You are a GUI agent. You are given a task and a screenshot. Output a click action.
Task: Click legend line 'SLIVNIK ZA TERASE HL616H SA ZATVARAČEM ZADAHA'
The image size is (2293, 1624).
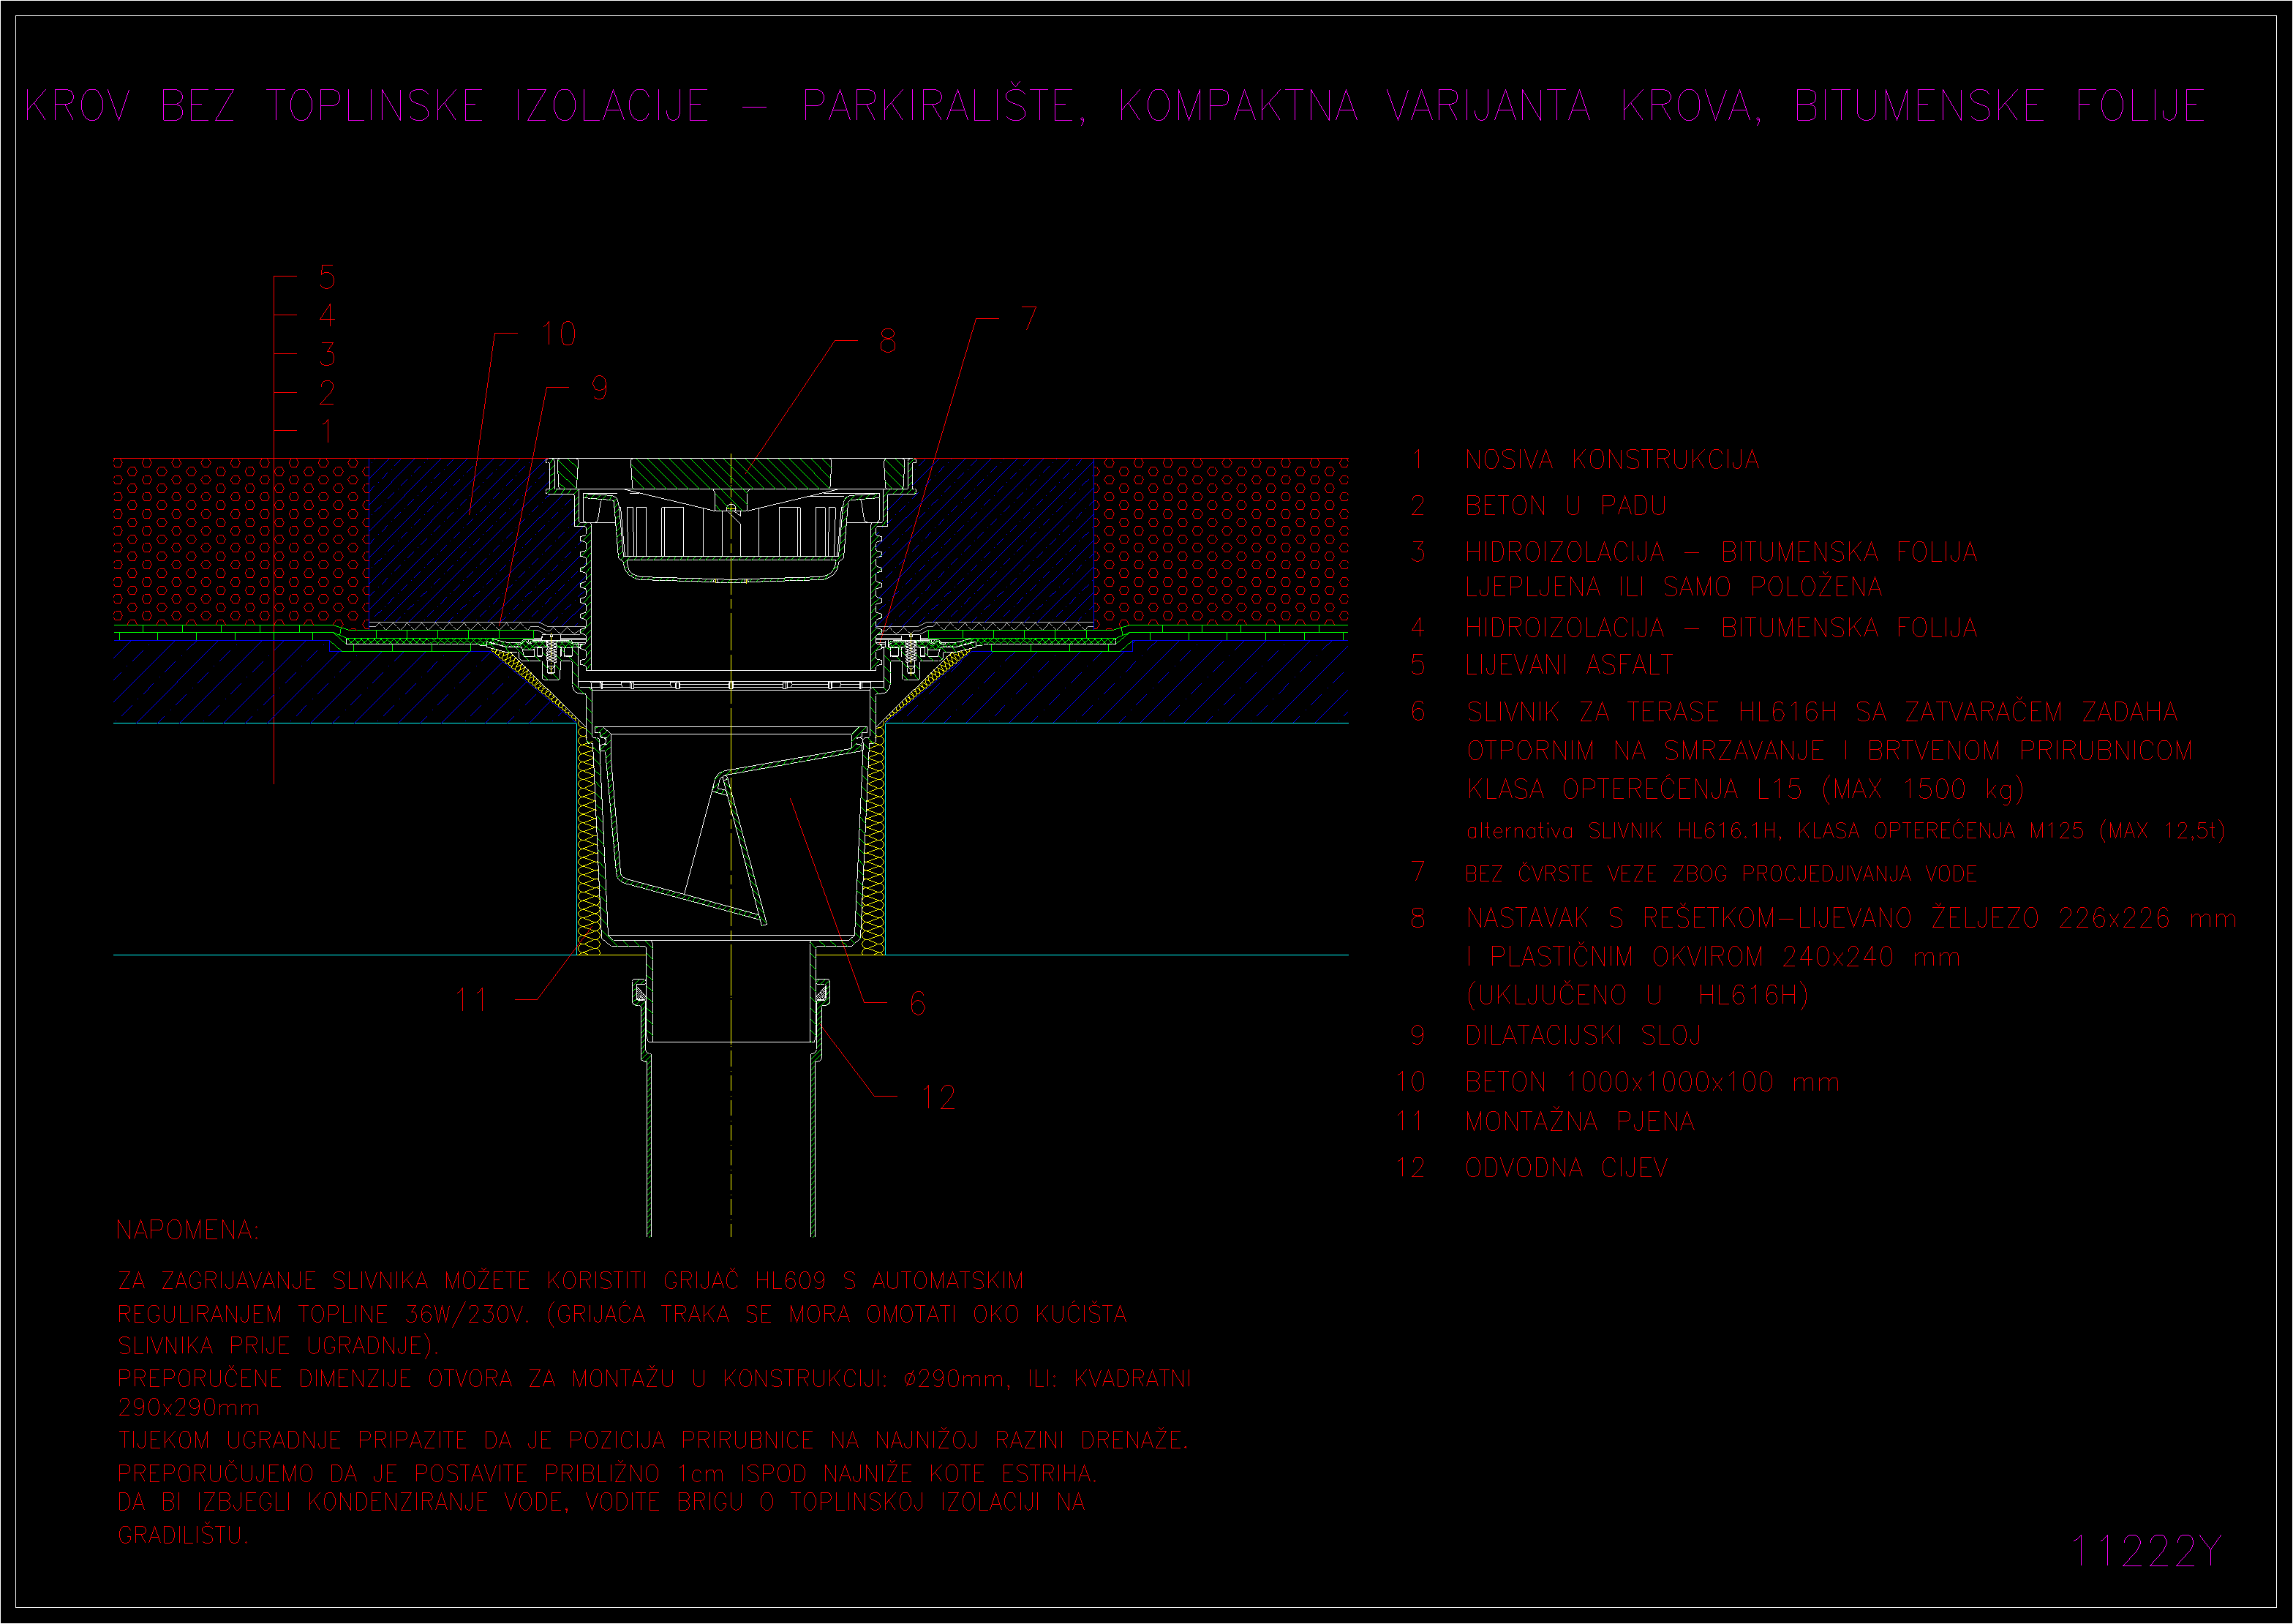[x=1821, y=712]
